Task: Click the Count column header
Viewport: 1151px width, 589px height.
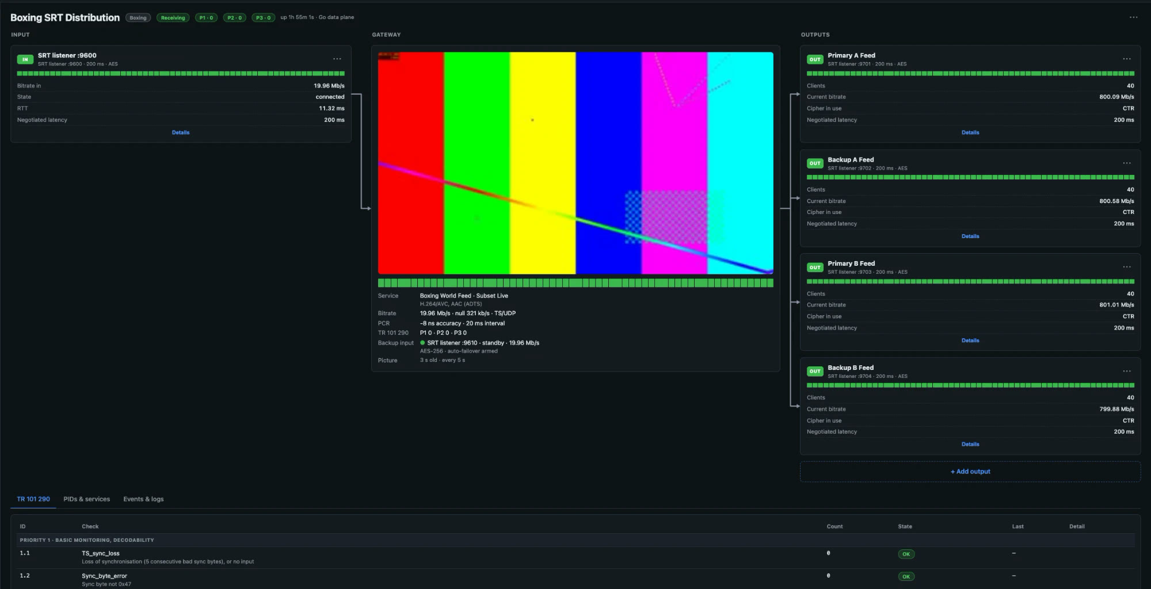Action: [834, 526]
